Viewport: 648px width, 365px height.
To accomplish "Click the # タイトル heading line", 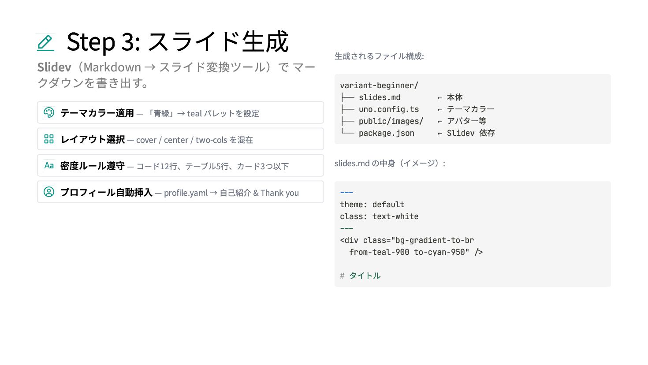I will click(360, 276).
